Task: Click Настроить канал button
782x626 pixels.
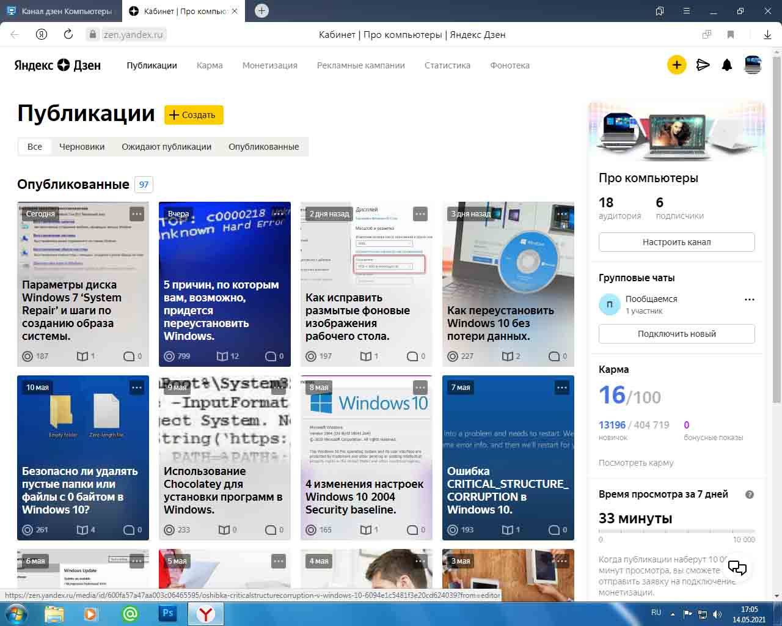Action: [677, 242]
